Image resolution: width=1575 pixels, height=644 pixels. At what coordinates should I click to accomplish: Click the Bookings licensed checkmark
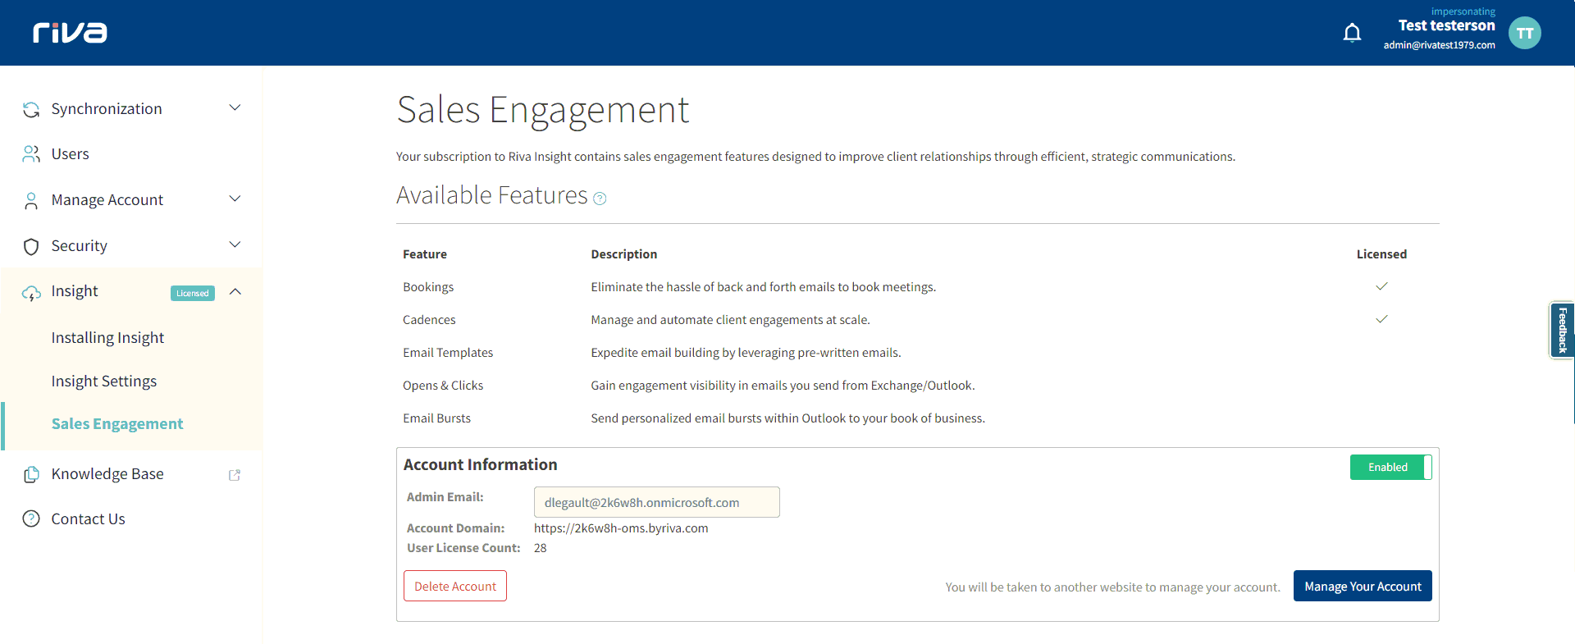(x=1381, y=286)
